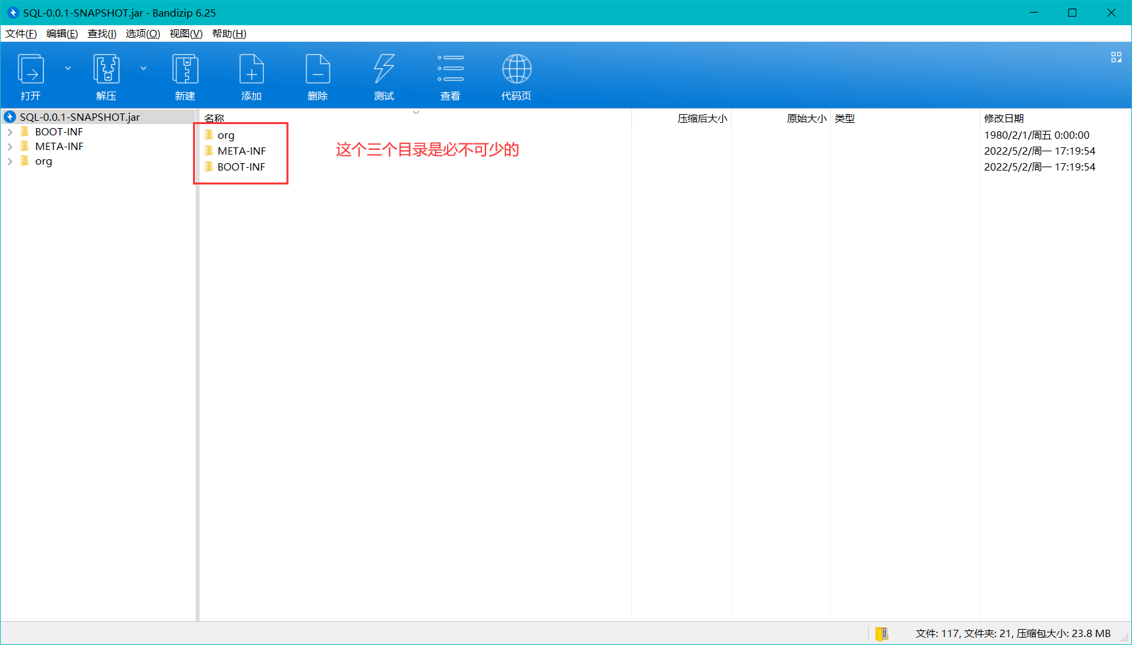Screen dimensions: 1132x645
Task: Click the org folder icon in file list
Action: click(x=210, y=135)
